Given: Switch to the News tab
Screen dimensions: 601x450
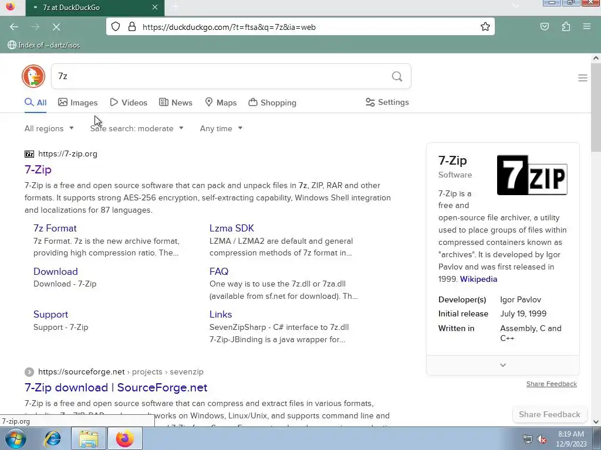Looking at the screenshot, I should [x=175, y=103].
